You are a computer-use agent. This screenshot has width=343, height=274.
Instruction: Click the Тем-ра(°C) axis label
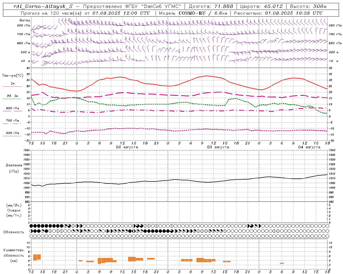tap(13, 76)
